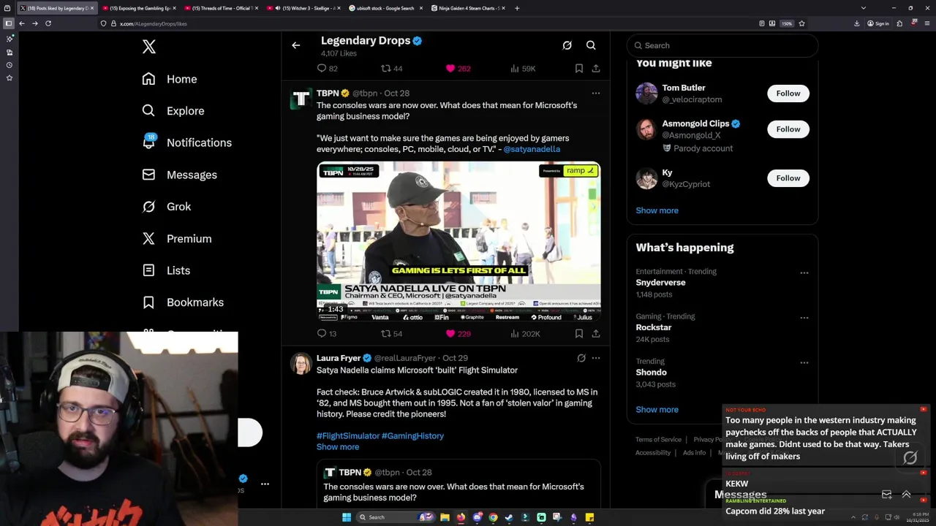
Task: Open Steam from the Windows taskbar
Action: pos(509,517)
